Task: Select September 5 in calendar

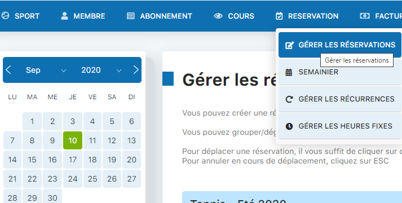Action: (112, 121)
